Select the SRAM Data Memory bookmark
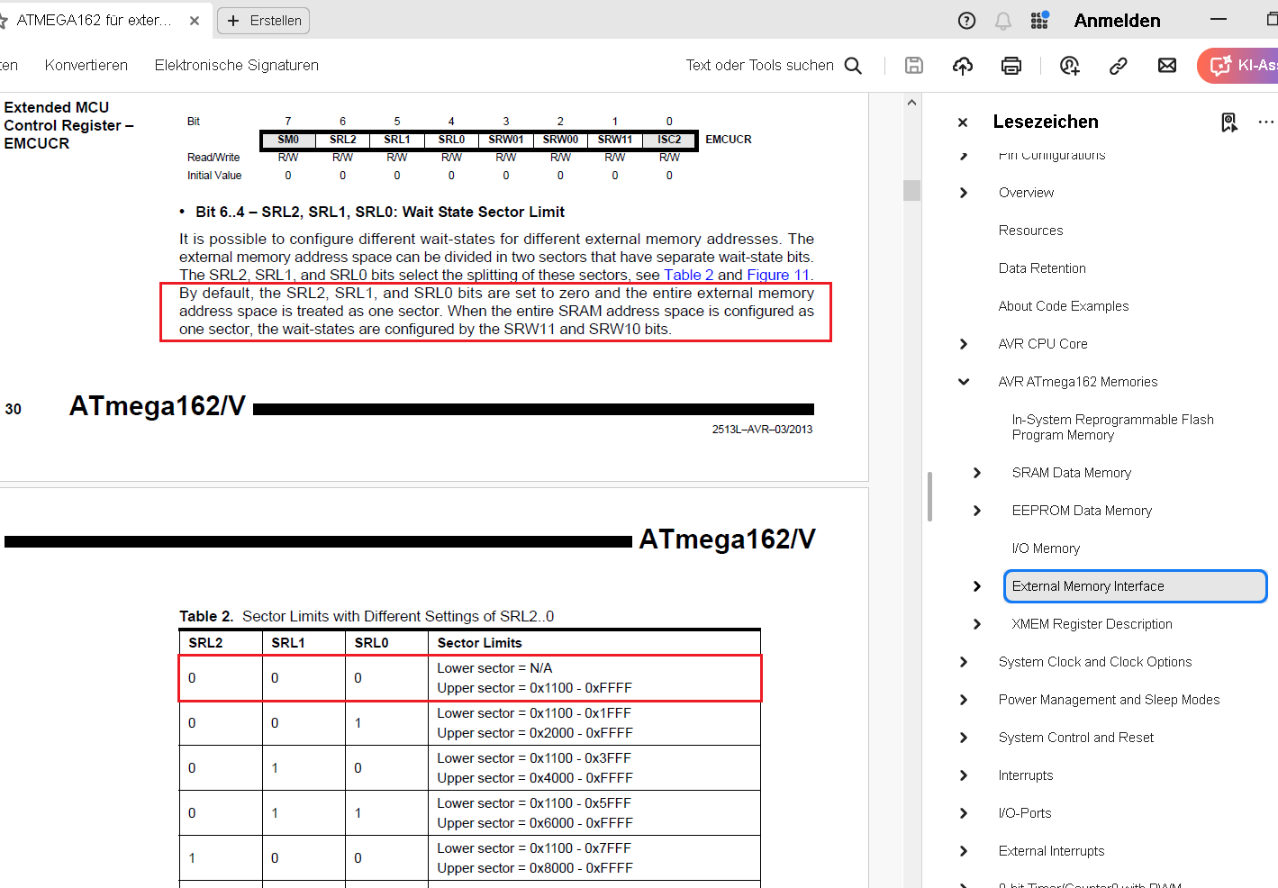 [1072, 473]
